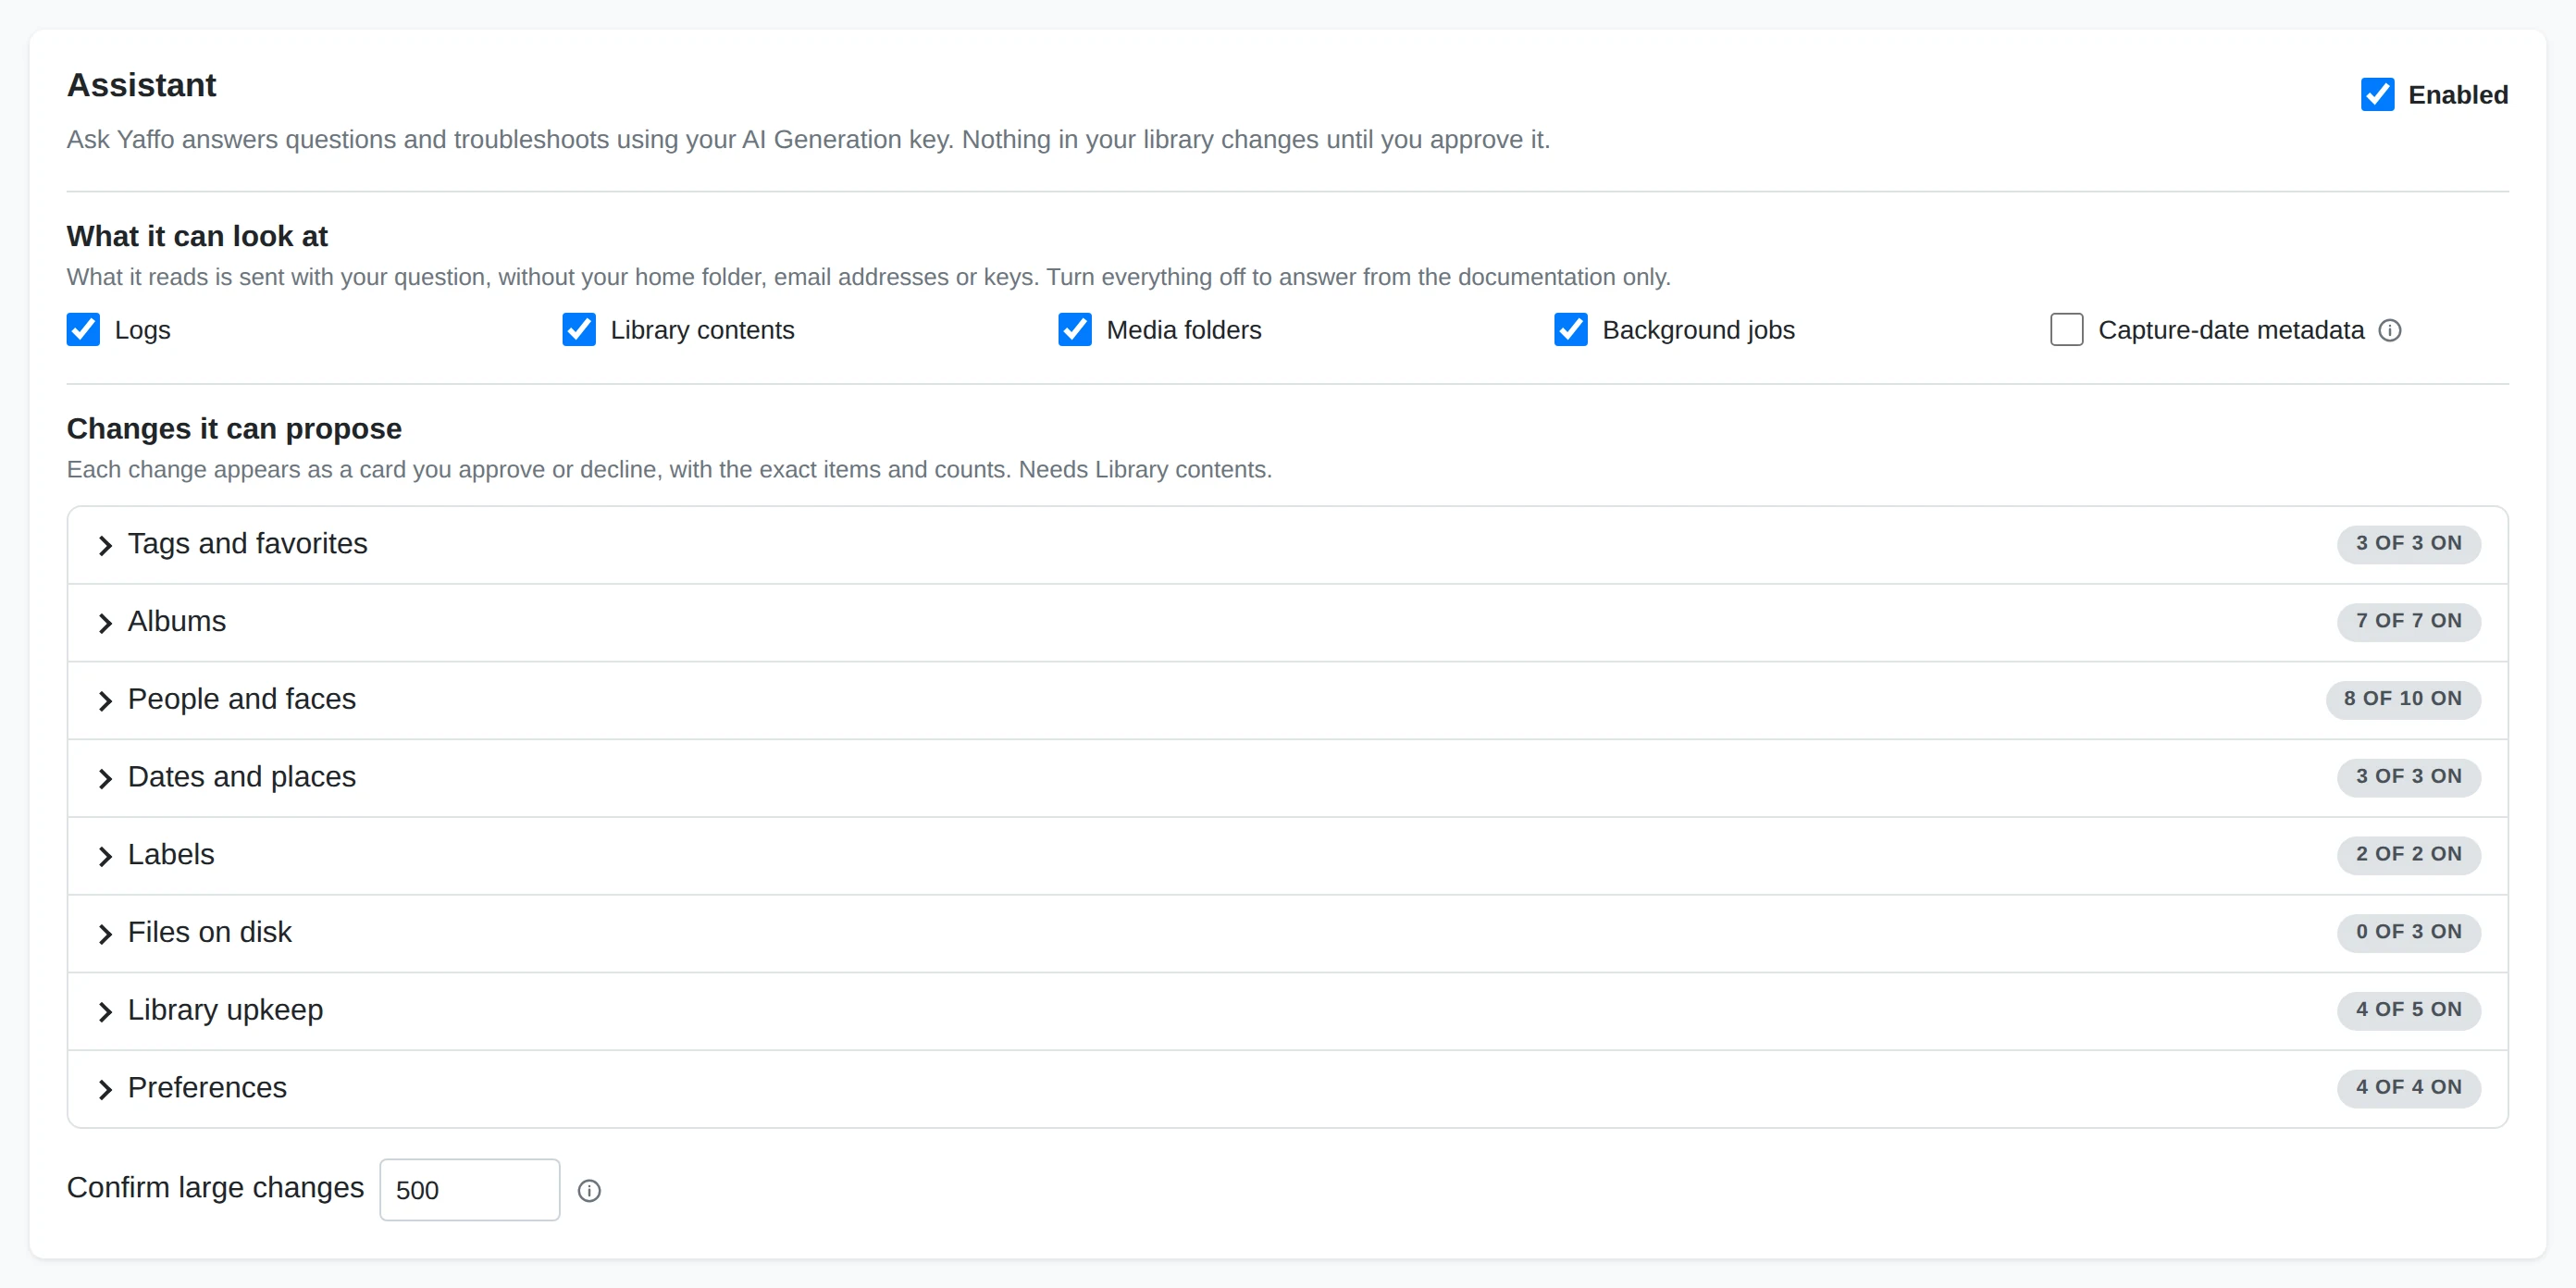Click the info icon next to Confirm large changes
The image size is (2576, 1288).
(589, 1190)
